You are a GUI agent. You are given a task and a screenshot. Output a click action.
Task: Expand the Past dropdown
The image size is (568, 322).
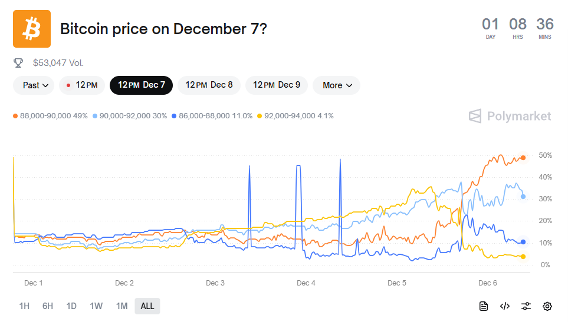click(34, 85)
